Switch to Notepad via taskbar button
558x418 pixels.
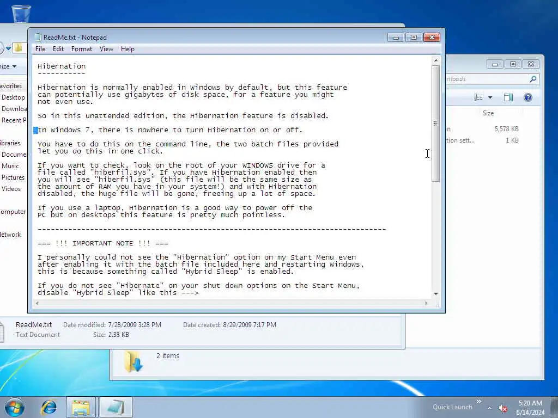click(116, 407)
